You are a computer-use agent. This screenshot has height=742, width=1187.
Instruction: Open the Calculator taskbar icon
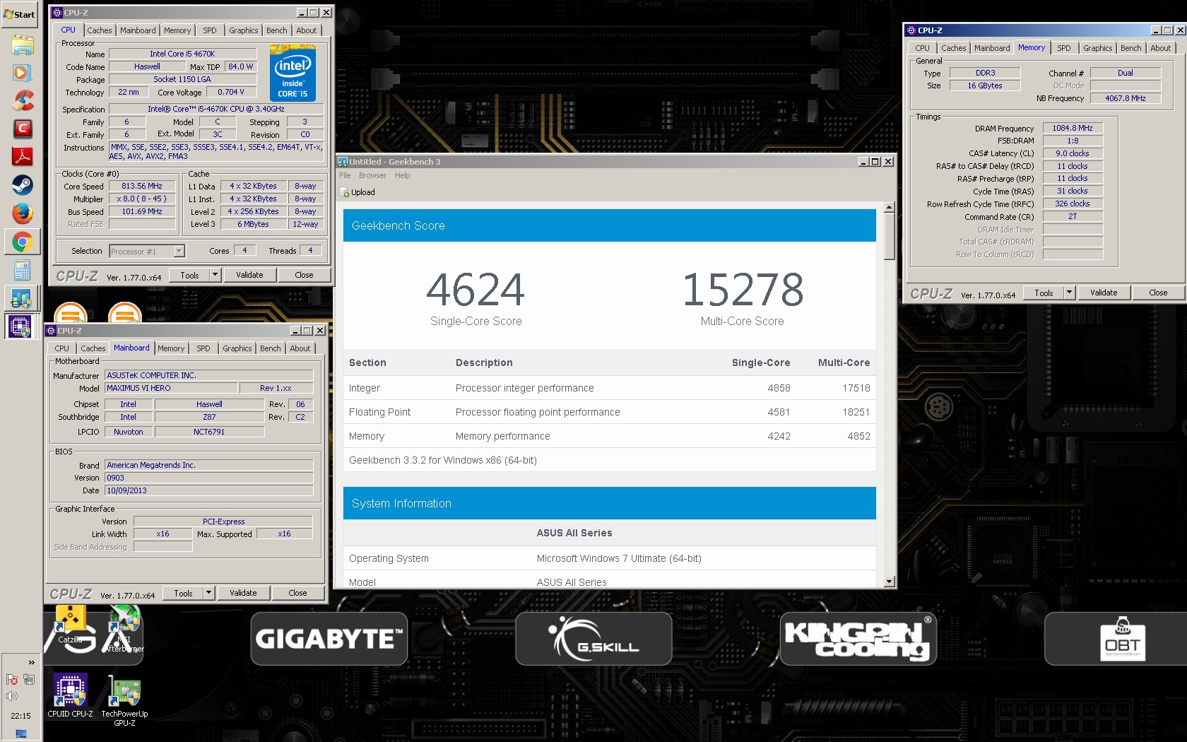click(22, 270)
